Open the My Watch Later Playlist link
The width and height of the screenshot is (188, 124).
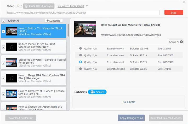point(71,6)
